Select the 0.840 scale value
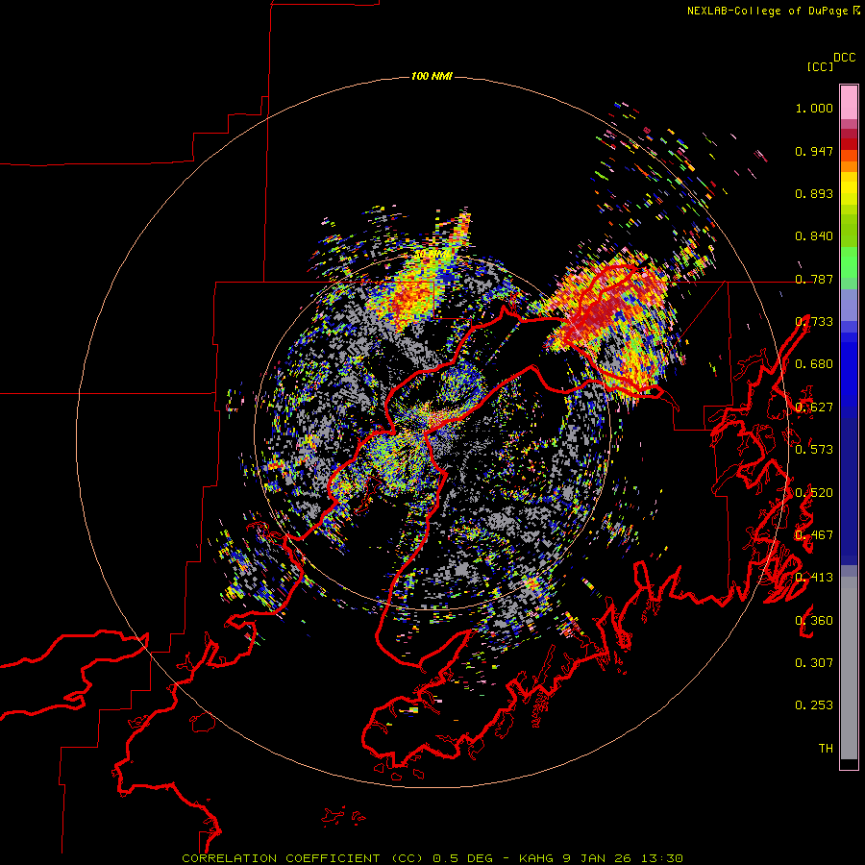865x865 pixels. (x=814, y=236)
